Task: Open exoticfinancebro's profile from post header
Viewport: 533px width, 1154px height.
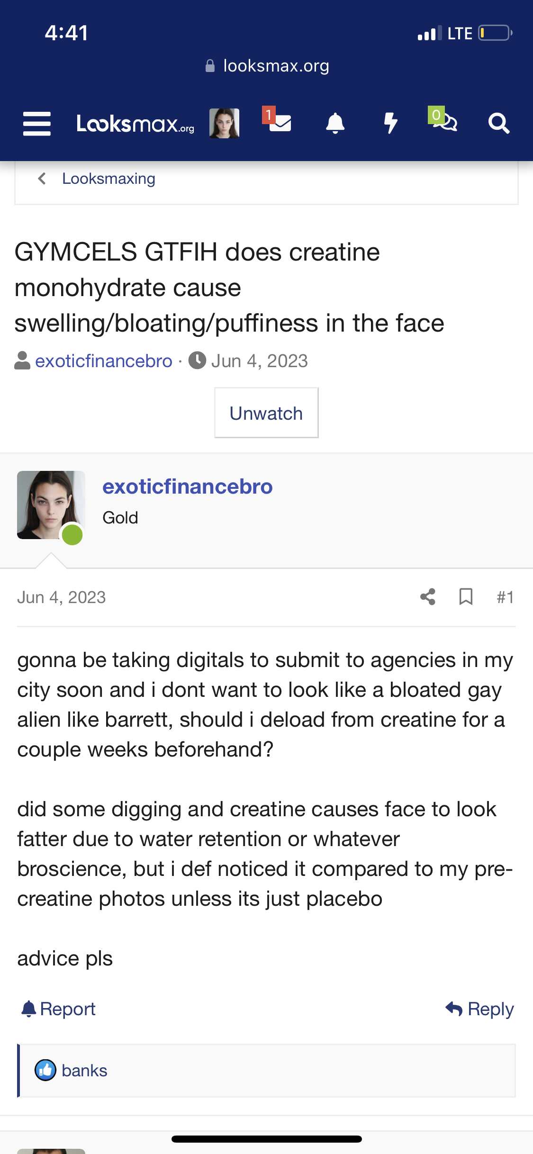Action: (188, 487)
